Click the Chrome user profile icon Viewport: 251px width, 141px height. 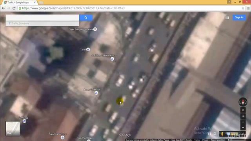pyautogui.click(x=229, y=2)
